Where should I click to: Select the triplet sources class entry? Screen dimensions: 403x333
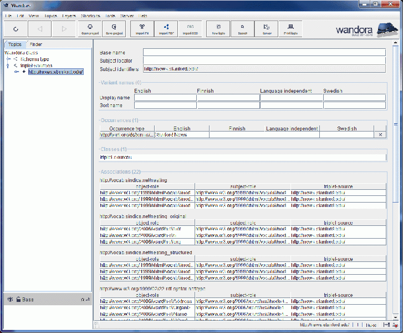(x=242, y=157)
